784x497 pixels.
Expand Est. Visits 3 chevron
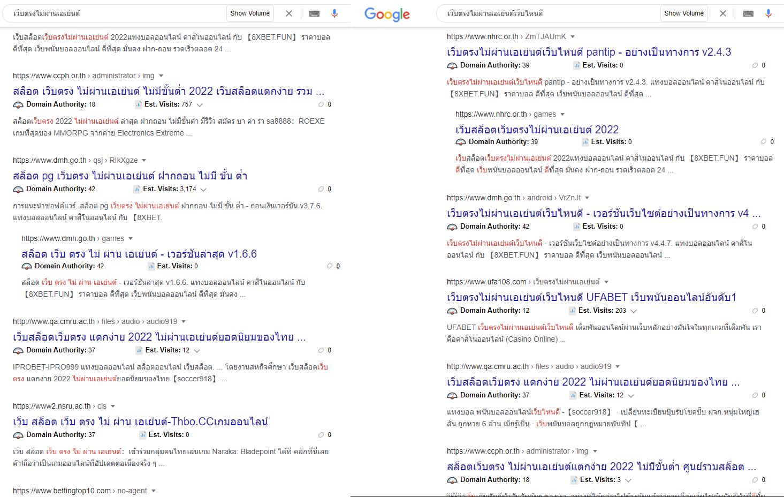pos(628,480)
